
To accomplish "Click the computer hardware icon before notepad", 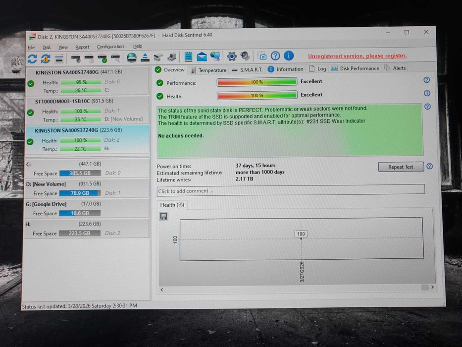I will pos(172,57).
